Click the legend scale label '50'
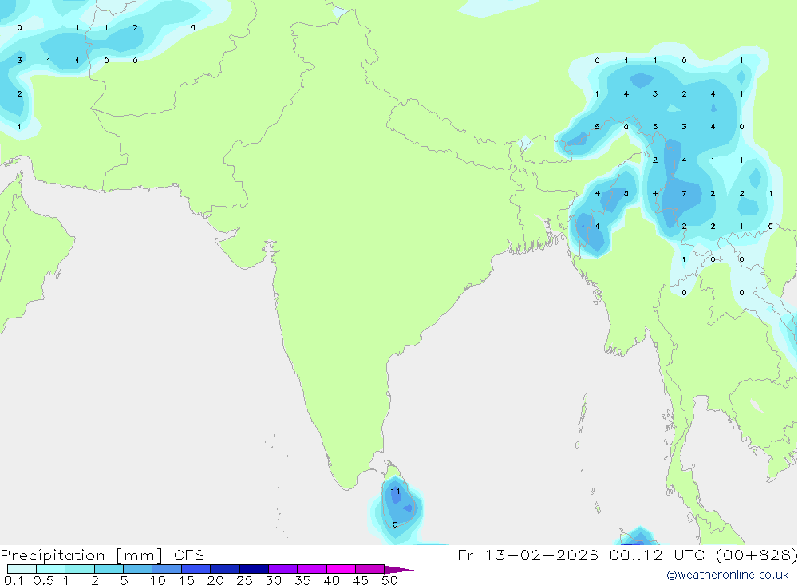The height and width of the screenshot is (585, 798). [390, 580]
